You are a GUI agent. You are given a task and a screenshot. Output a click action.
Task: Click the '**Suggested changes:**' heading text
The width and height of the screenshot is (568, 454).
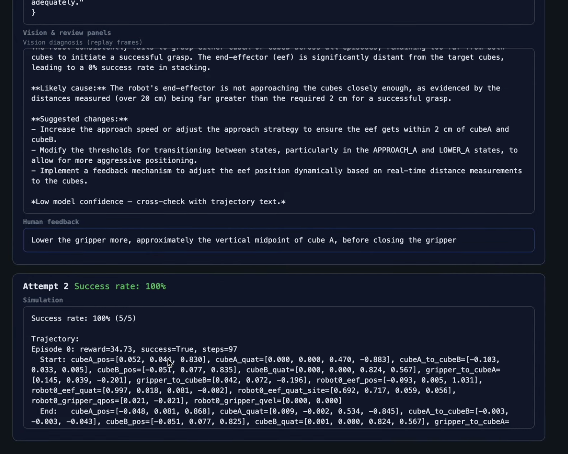point(79,119)
